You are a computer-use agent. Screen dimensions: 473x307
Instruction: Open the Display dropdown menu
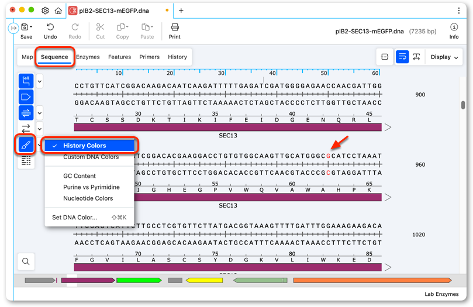[x=444, y=57]
